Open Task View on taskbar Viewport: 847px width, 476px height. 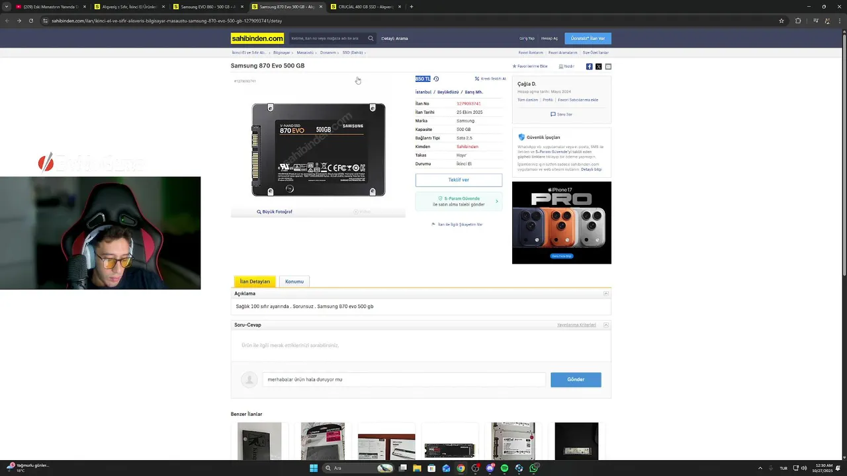pyautogui.click(x=402, y=468)
